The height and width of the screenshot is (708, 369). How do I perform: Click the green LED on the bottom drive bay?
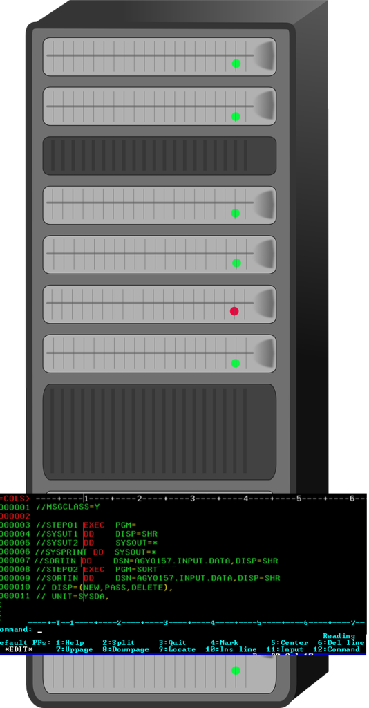236,671
